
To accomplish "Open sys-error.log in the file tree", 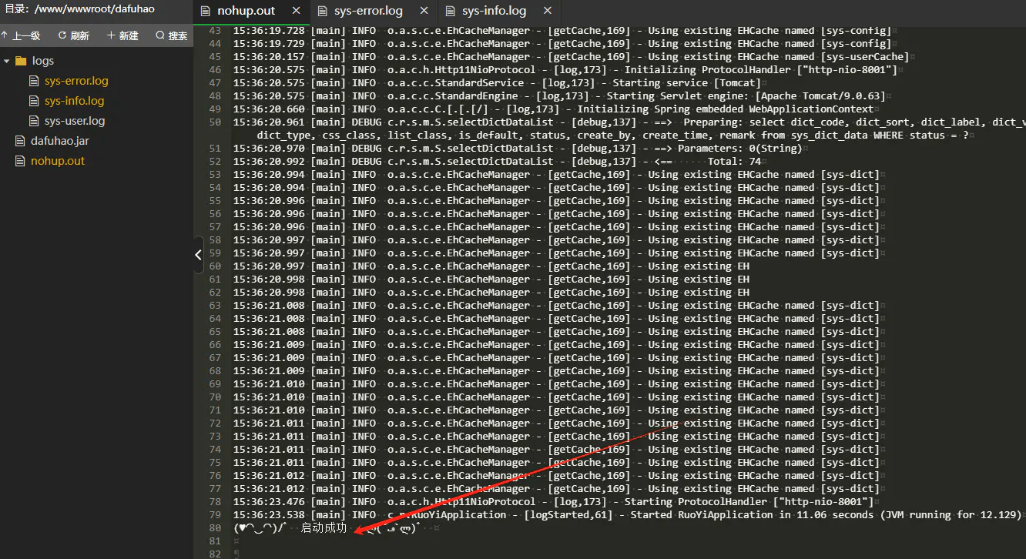I will coord(75,81).
